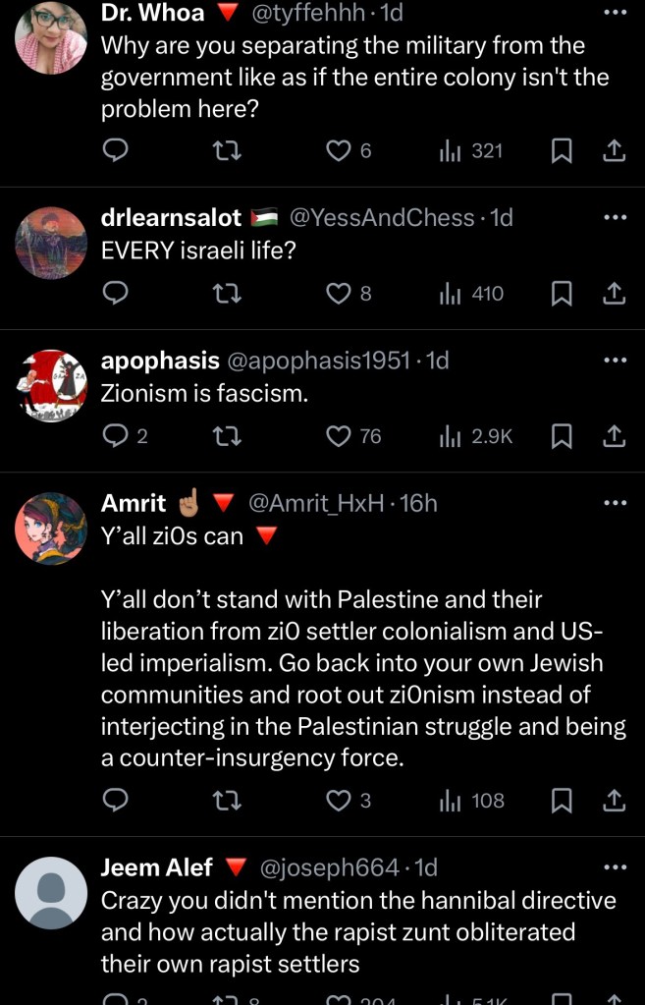
Task: Share the apophasis tweet
Action: click(614, 436)
